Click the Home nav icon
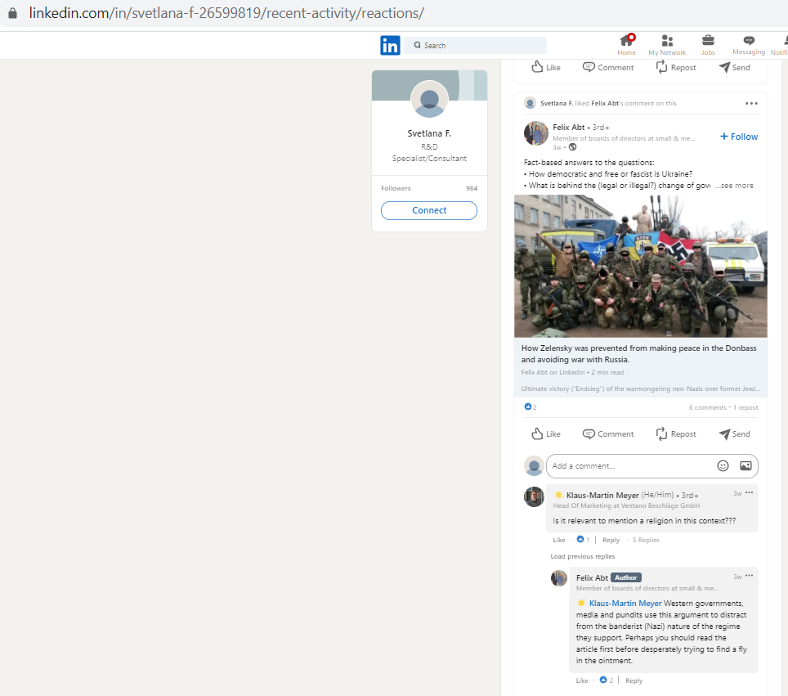 click(x=626, y=44)
